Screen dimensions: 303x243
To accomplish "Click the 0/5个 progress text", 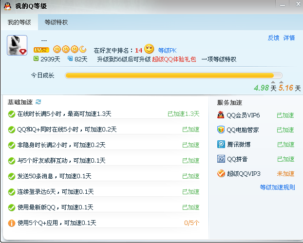I will [x=192, y=223].
